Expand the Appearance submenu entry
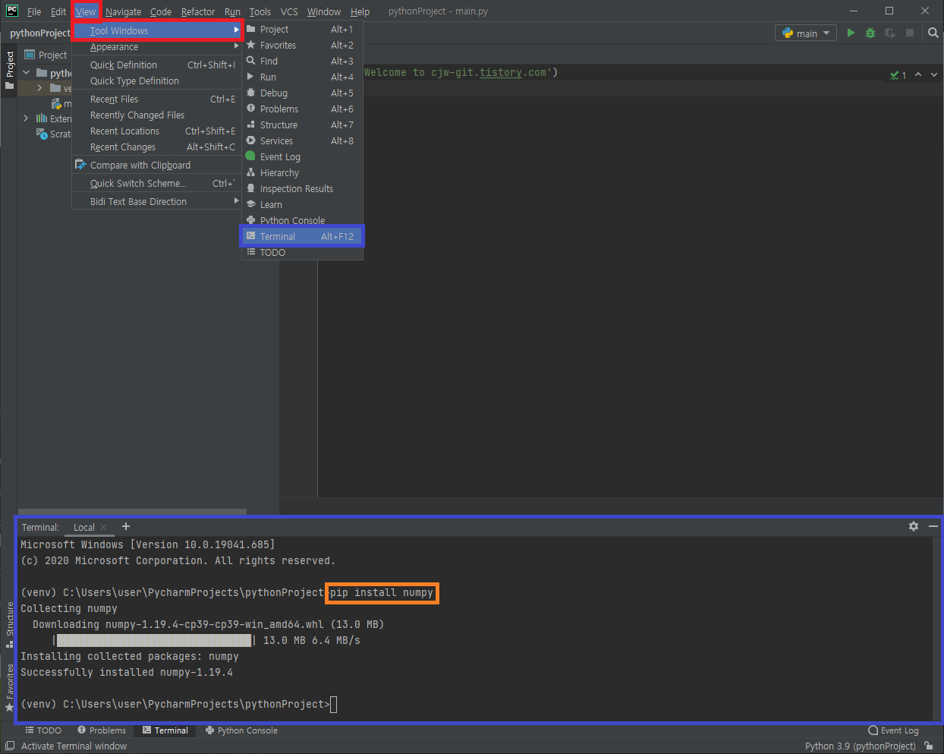 [x=157, y=47]
